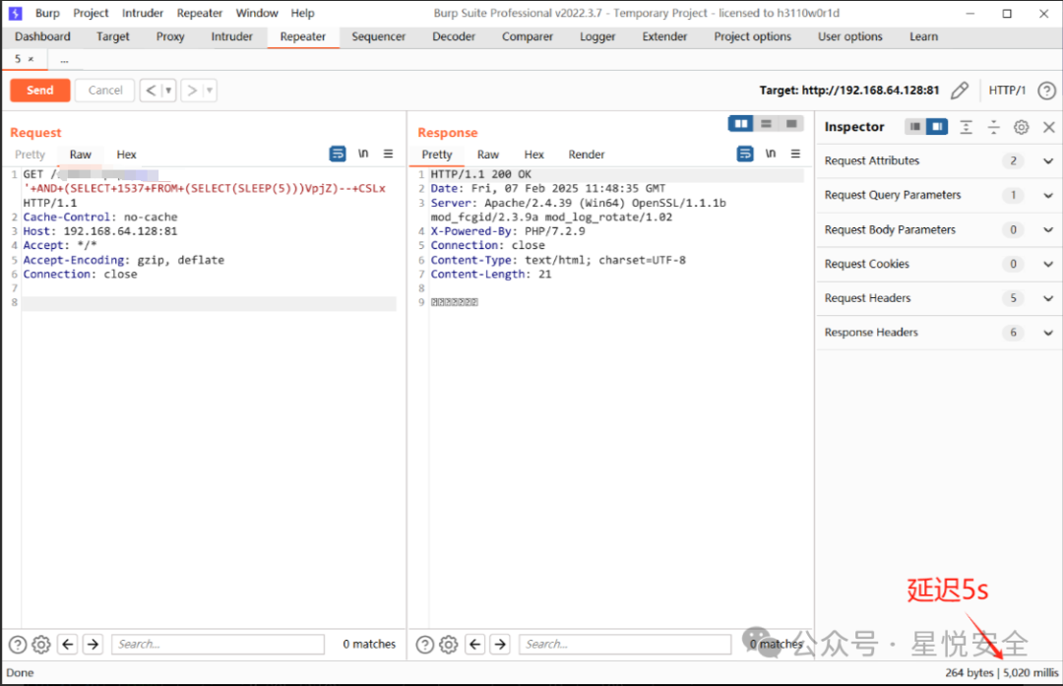Dock Inspector layout left option
The width and height of the screenshot is (1063, 686).
(x=915, y=127)
